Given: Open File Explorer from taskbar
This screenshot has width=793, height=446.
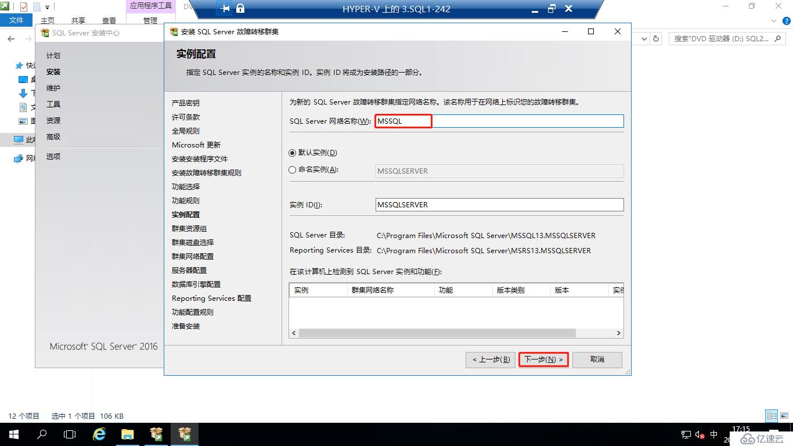Looking at the screenshot, I should (128, 434).
